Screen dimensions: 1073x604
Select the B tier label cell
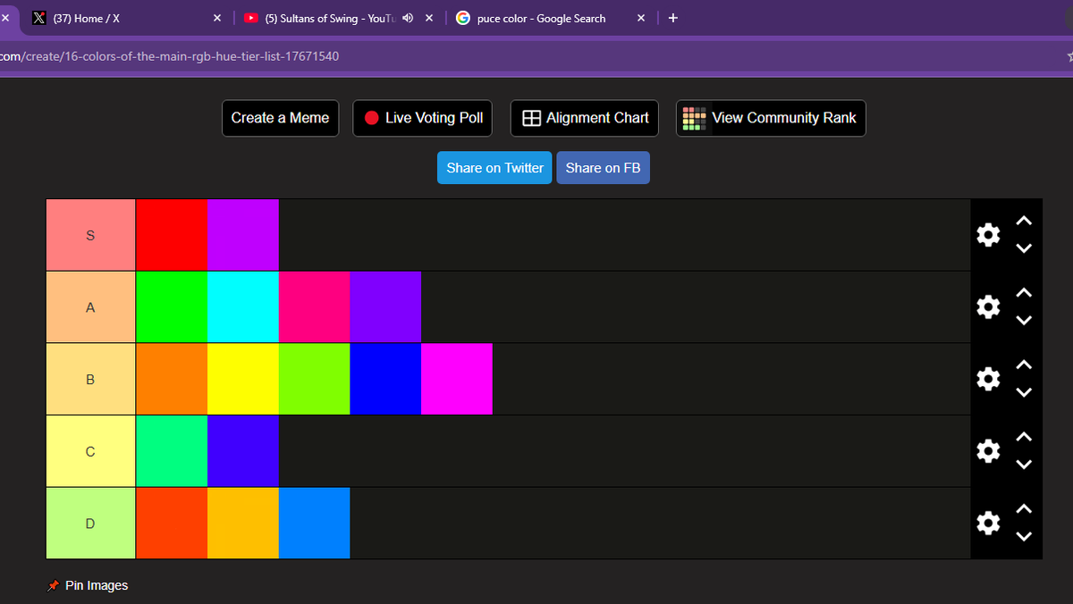(x=90, y=379)
